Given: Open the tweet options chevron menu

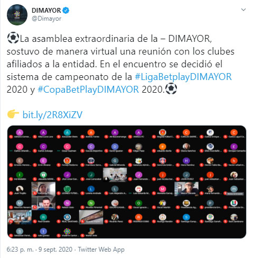Looking at the screenshot, I should (x=243, y=10).
